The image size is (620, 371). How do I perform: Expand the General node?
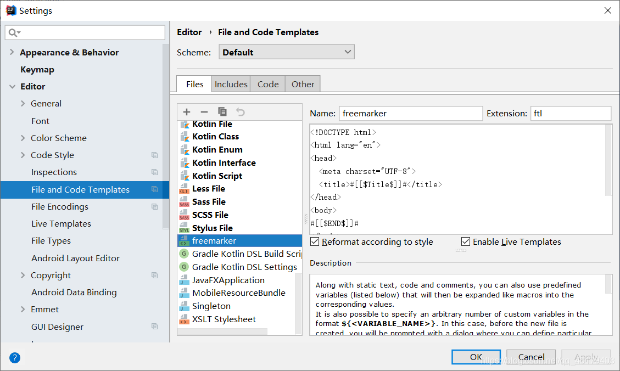tap(23, 104)
